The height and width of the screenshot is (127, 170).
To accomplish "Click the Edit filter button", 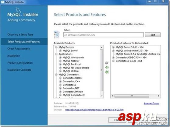I will 153,35.
